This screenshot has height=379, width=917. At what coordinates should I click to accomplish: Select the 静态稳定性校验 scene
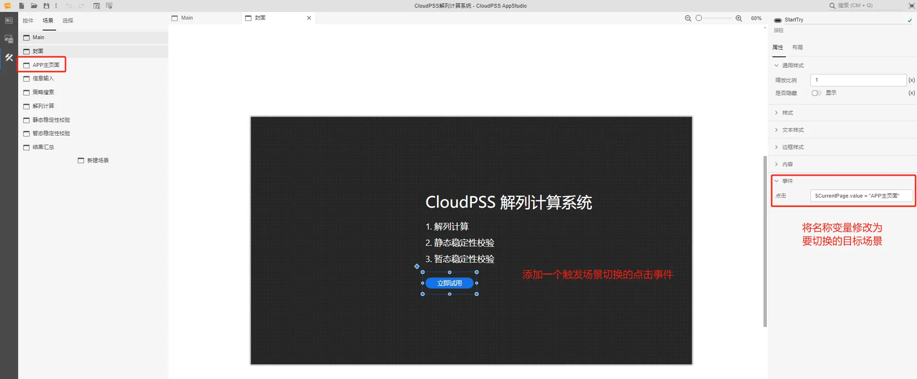tap(93, 120)
